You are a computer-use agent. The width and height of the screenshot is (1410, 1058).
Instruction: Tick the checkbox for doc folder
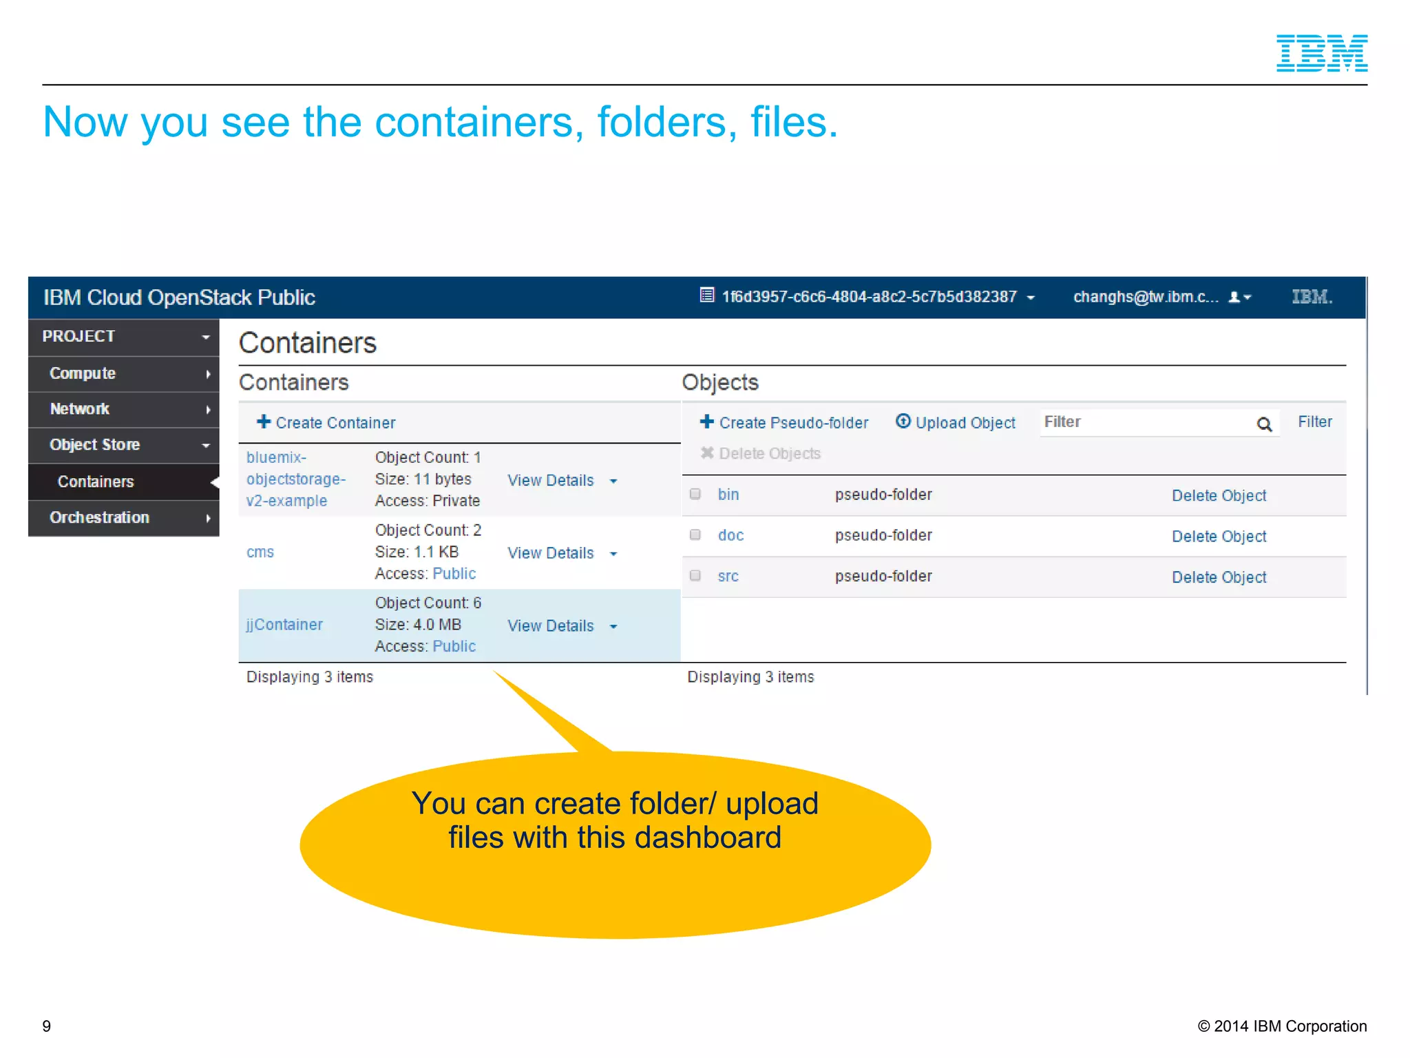click(695, 535)
